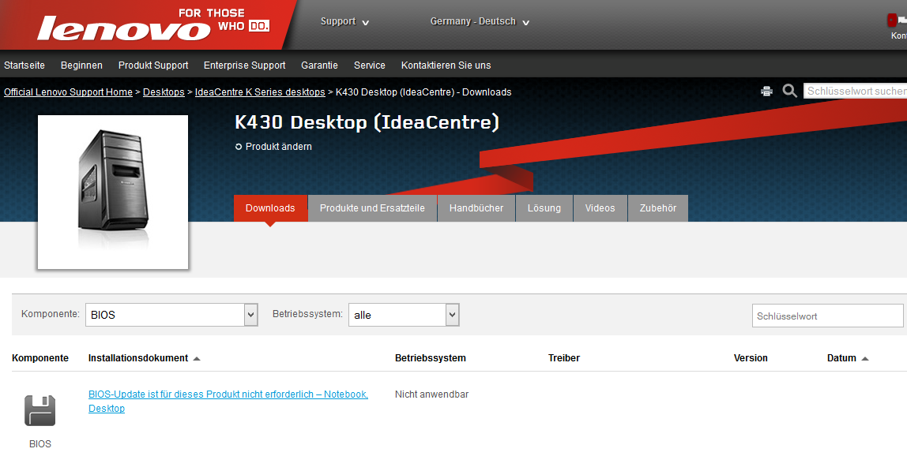Follow Official Lenovo Support Home breadcrumb link
Screen dimensions: 907x471
tap(68, 92)
